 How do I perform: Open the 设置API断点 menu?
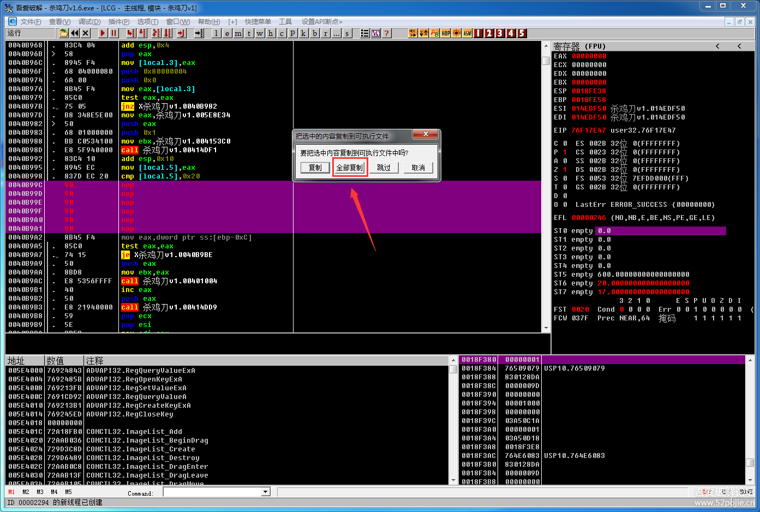(x=322, y=22)
